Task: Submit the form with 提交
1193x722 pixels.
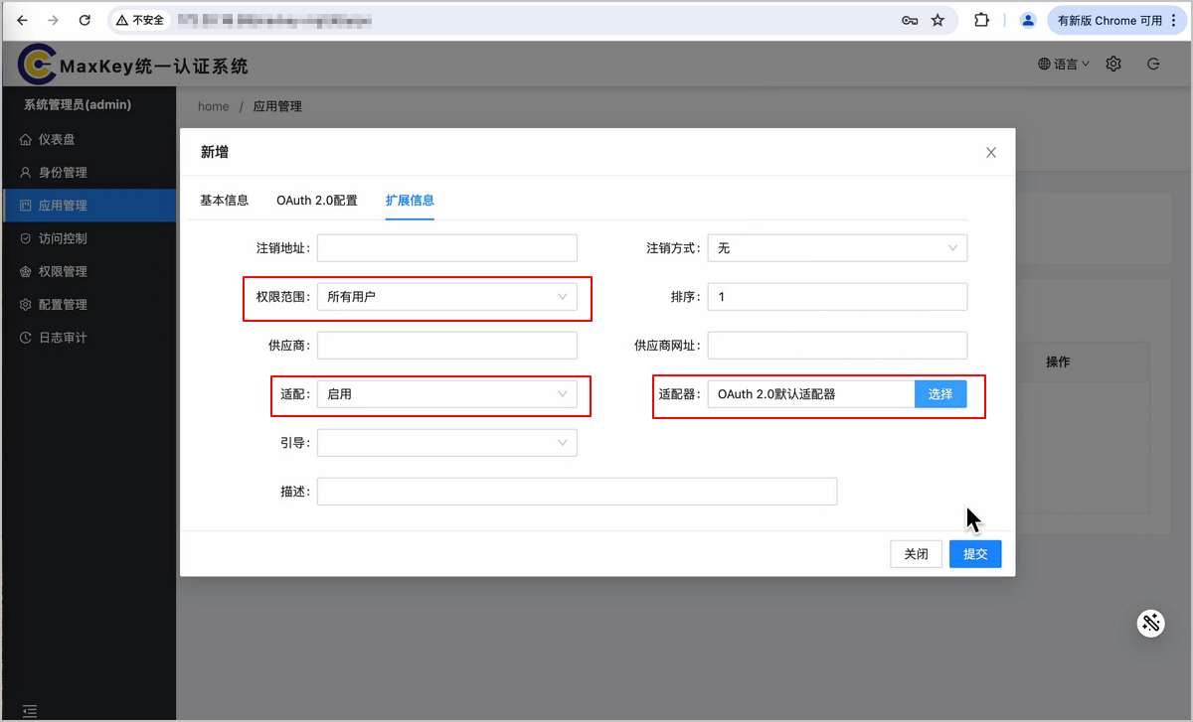Action: coord(975,554)
